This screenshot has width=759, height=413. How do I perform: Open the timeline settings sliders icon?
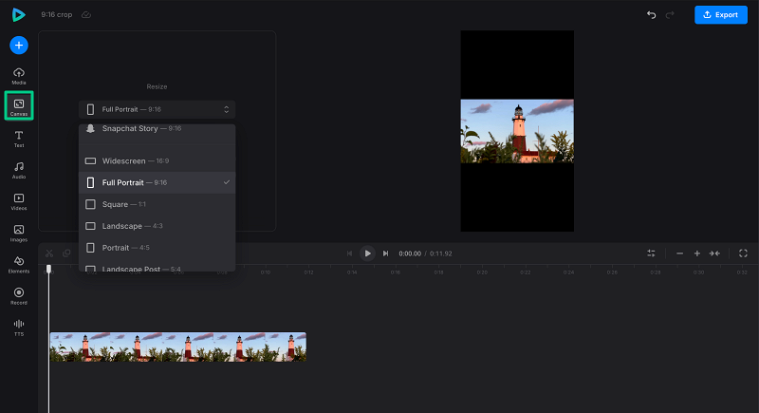651,253
